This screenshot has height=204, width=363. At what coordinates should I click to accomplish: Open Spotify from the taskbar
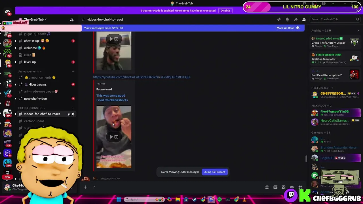220,199
